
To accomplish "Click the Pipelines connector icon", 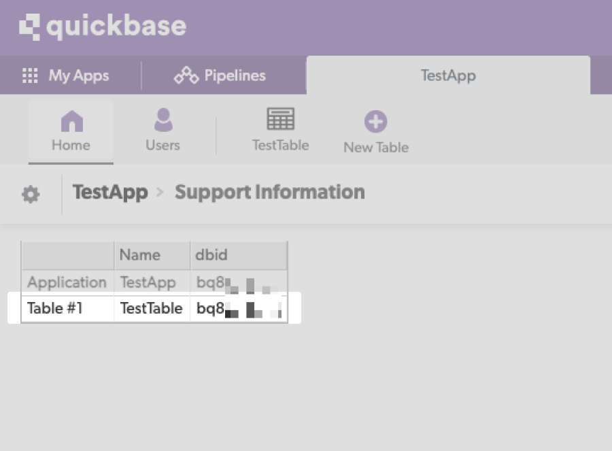I will point(184,76).
